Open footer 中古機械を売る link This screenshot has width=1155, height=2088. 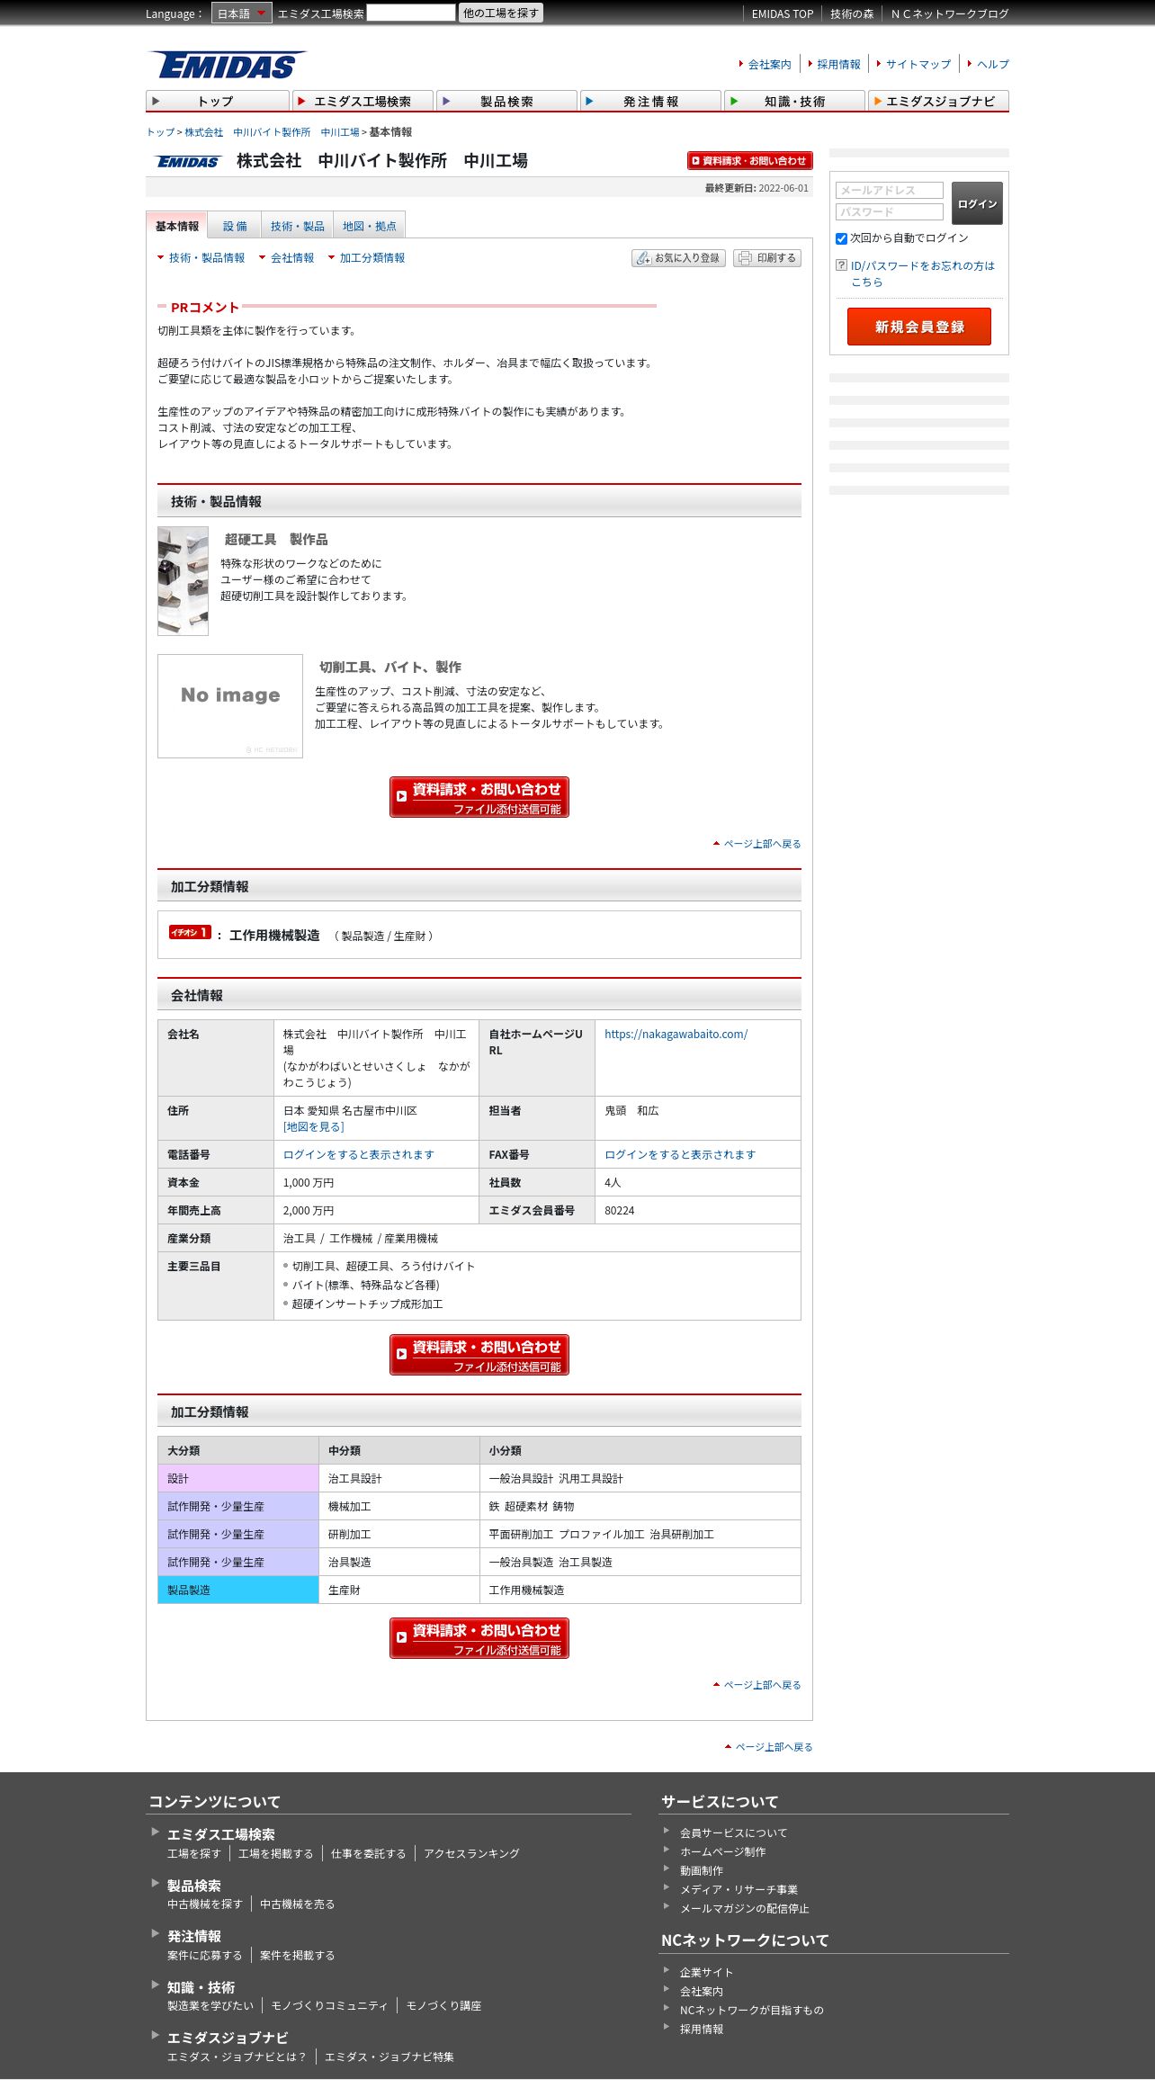297,1904
